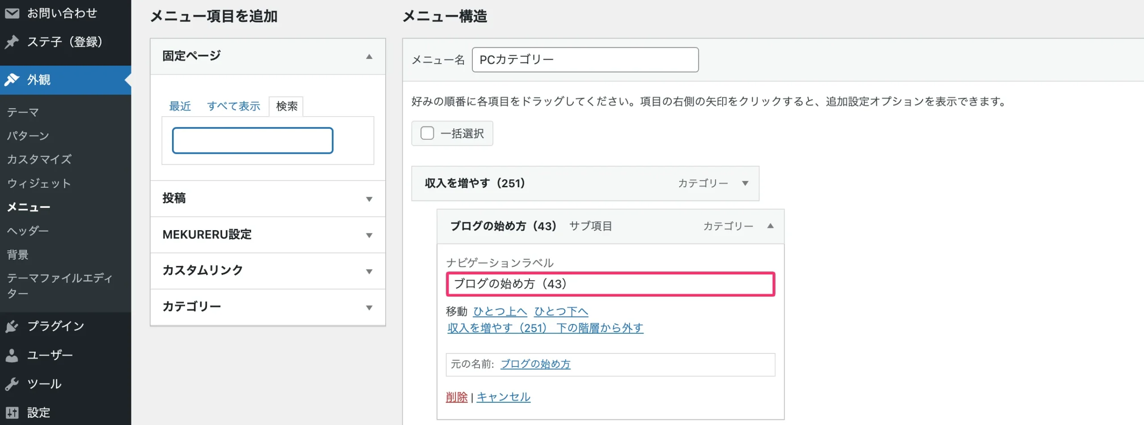The width and height of the screenshot is (1144, 425).
Task: Collapse the 固定ページ panel
Action: click(369, 56)
